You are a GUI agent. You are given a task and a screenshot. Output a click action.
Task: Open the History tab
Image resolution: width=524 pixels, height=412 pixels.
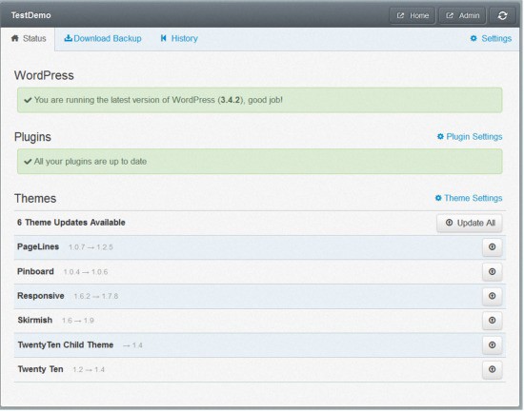pyautogui.click(x=179, y=38)
